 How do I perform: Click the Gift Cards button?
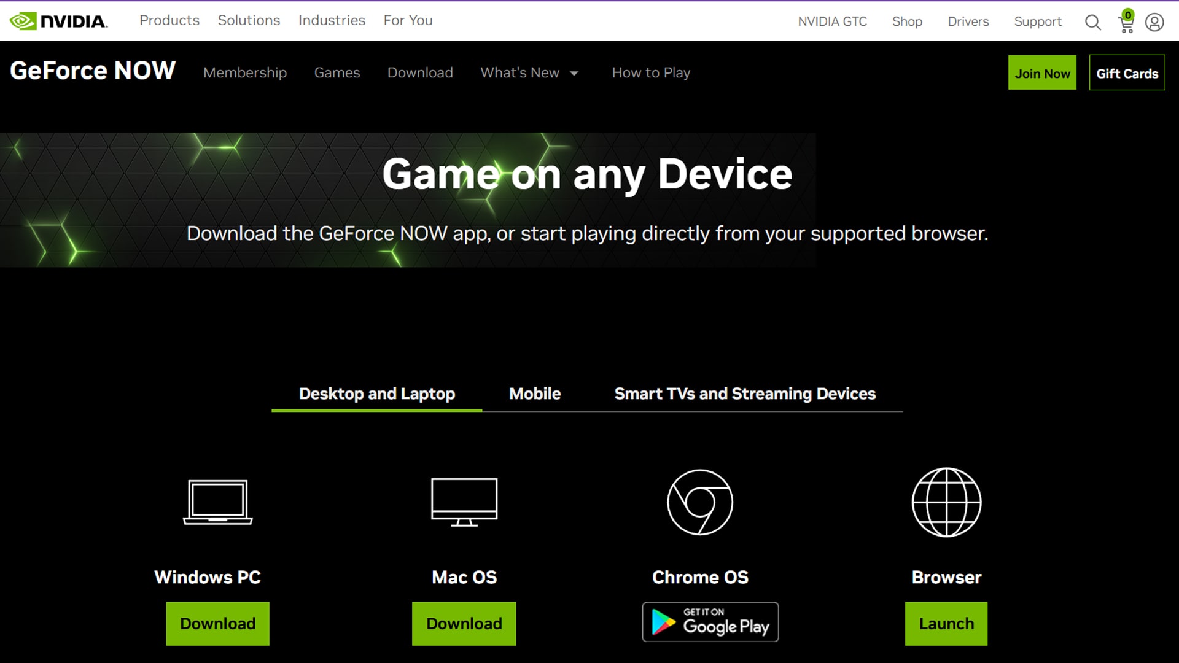click(x=1126, y=72)
